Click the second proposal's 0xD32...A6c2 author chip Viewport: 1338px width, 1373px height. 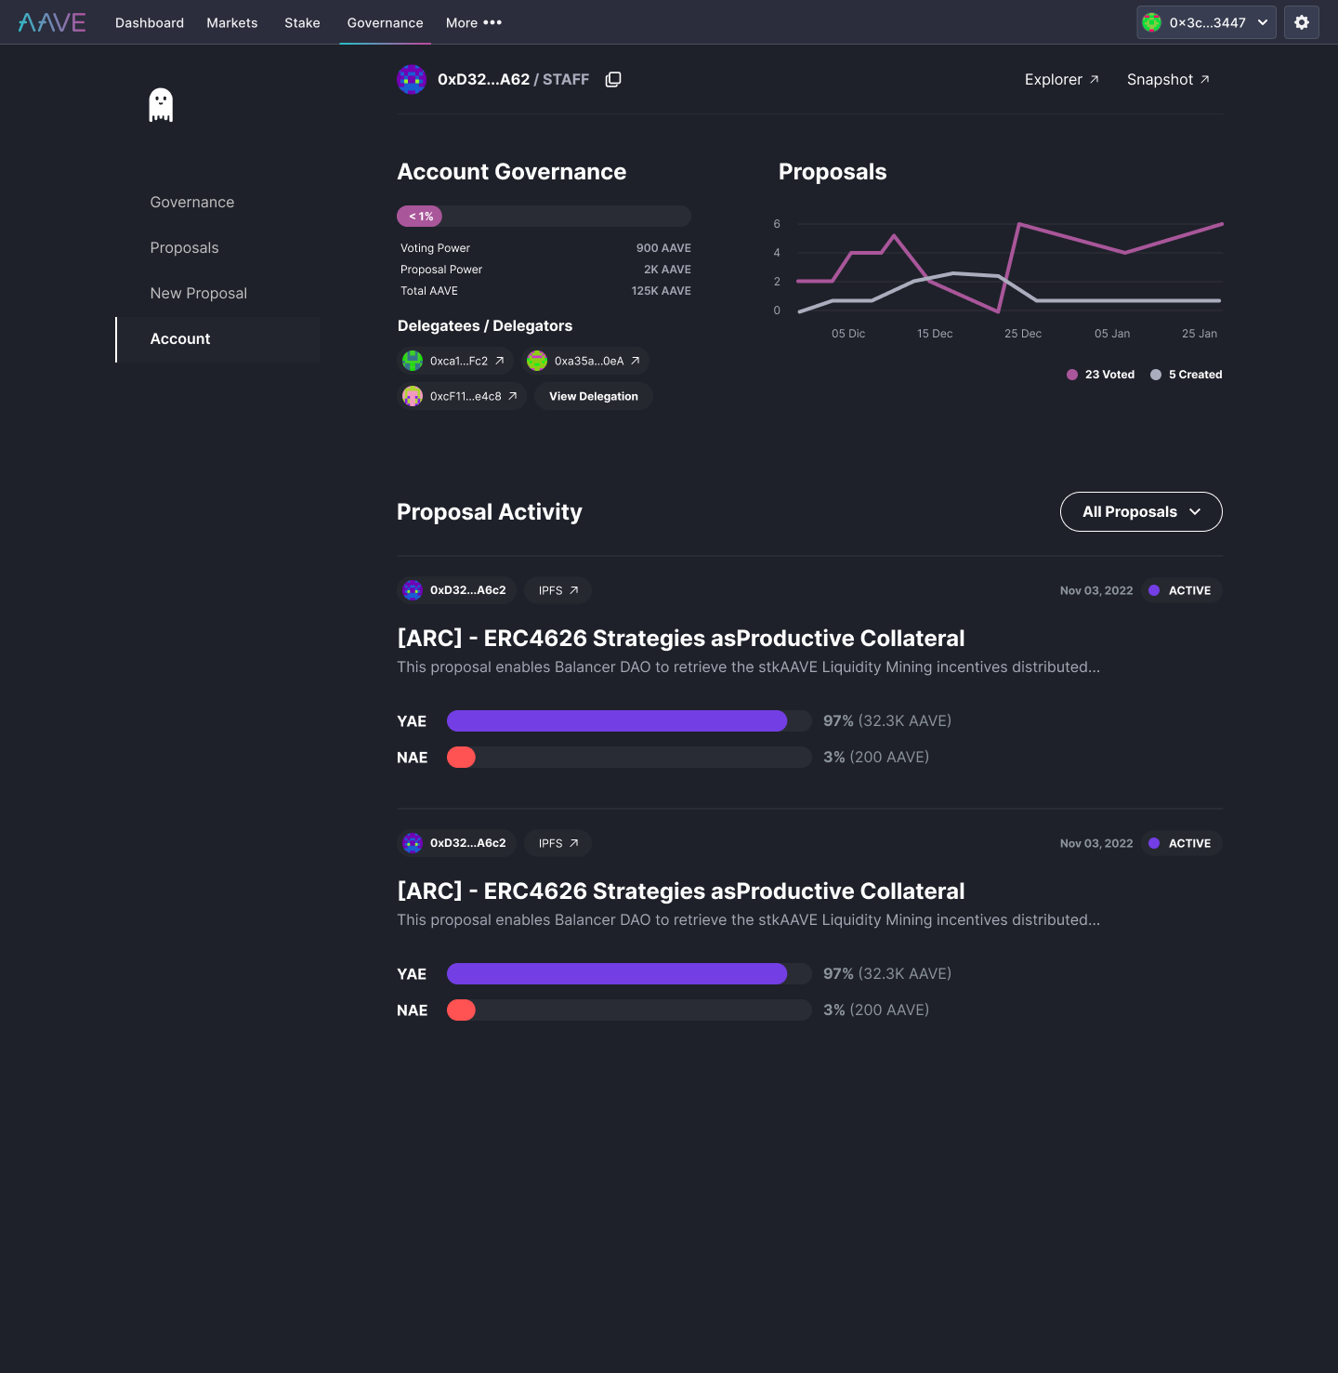click(457, 843)
